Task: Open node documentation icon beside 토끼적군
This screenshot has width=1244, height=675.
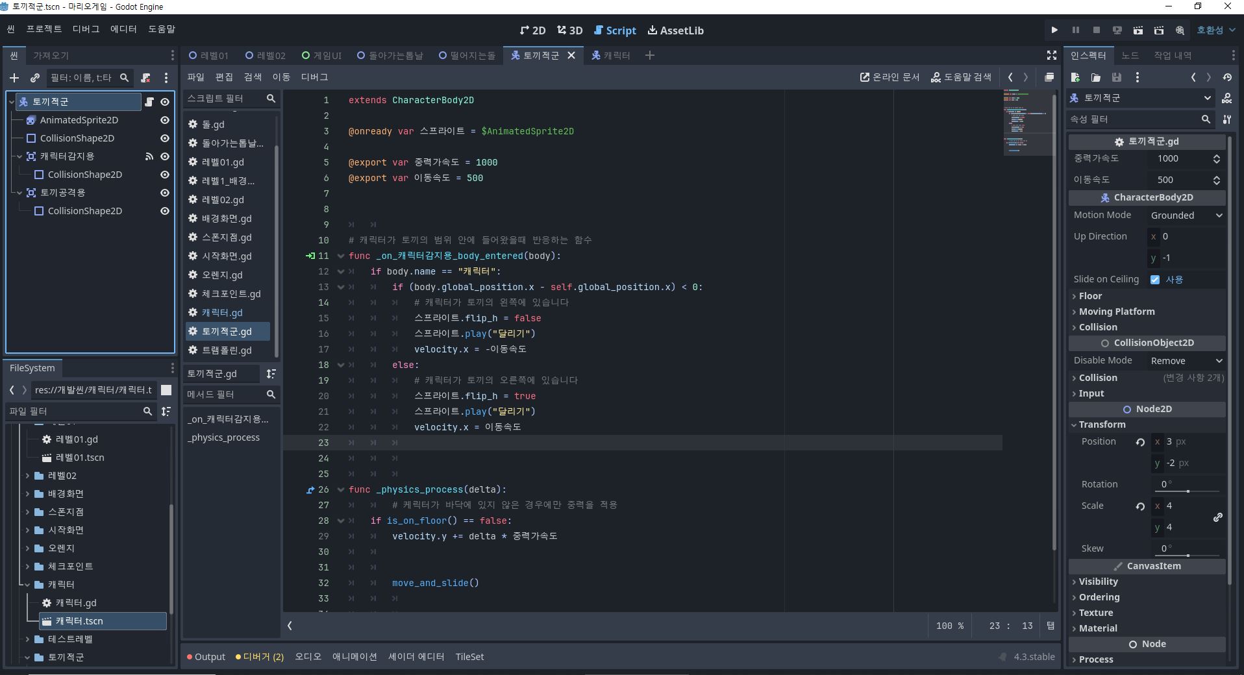Action: [1227, 98]
